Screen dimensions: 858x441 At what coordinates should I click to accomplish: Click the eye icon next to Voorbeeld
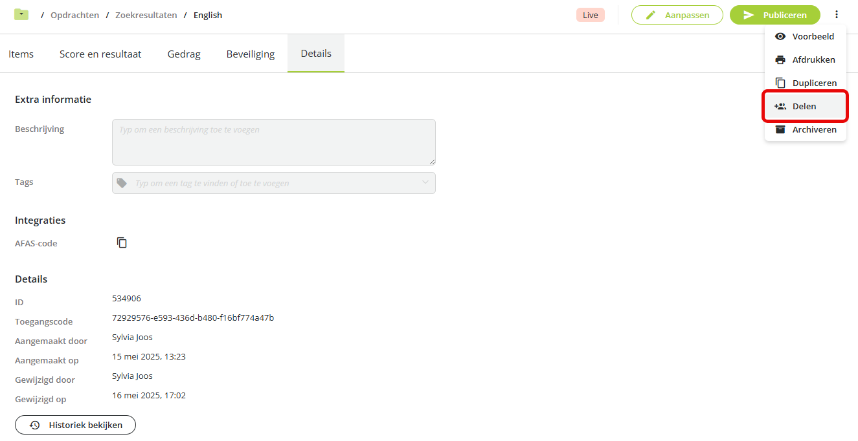coord(780,37)
